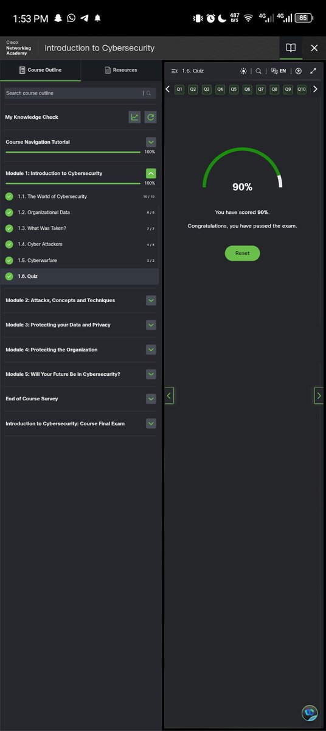326x731 pixels.
Task: Toggle brightness theme sun icon
Action: pyautogui.click(x=243, y=71)
